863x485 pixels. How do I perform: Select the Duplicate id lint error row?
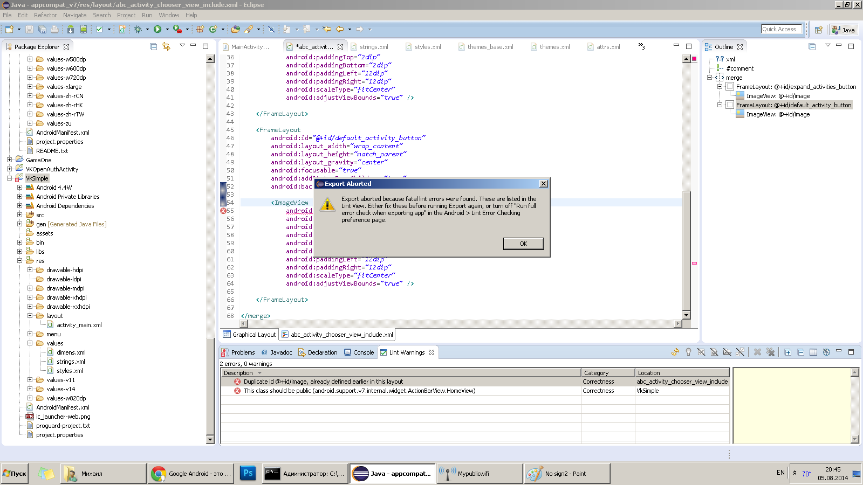click(475, 382)
